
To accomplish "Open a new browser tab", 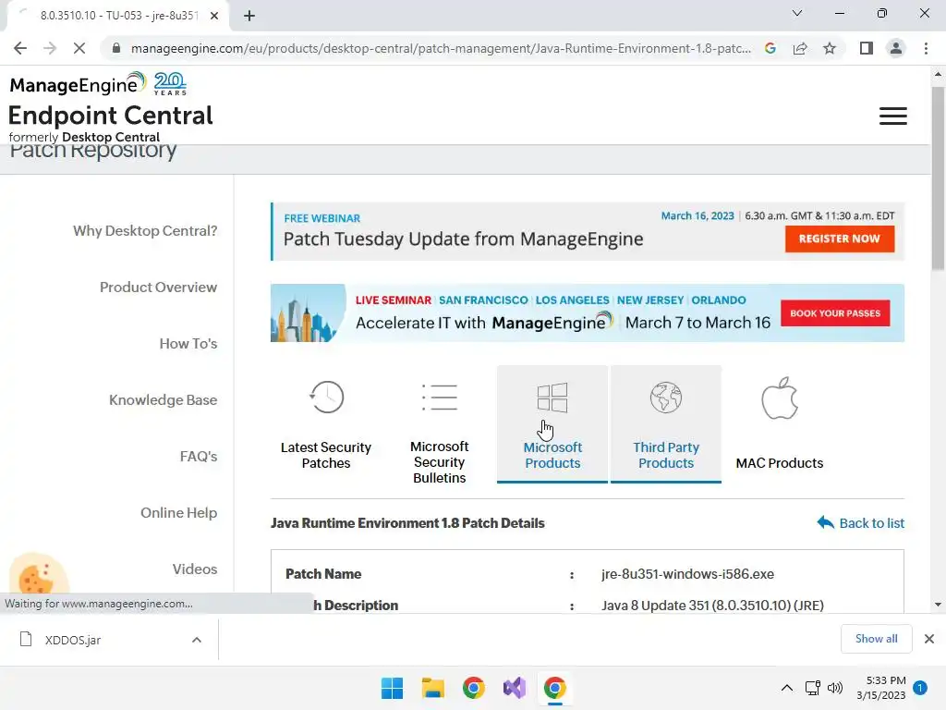I will pyautogui.click(x=249, y=16).
